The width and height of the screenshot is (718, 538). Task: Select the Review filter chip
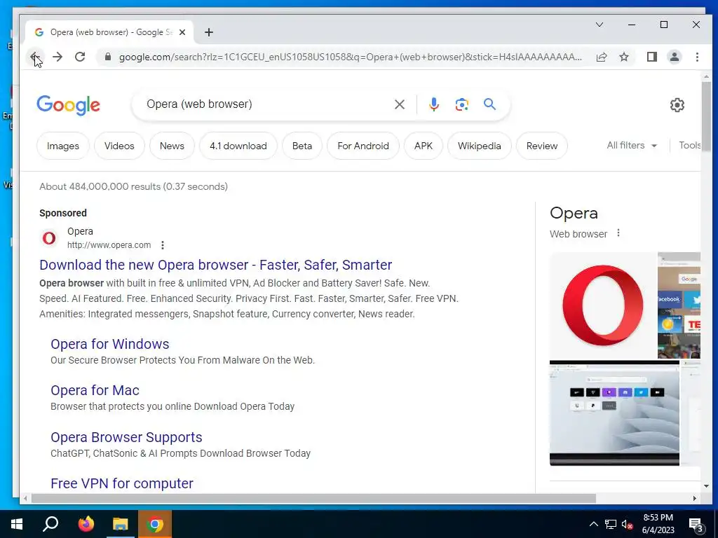tap(542, 146)
